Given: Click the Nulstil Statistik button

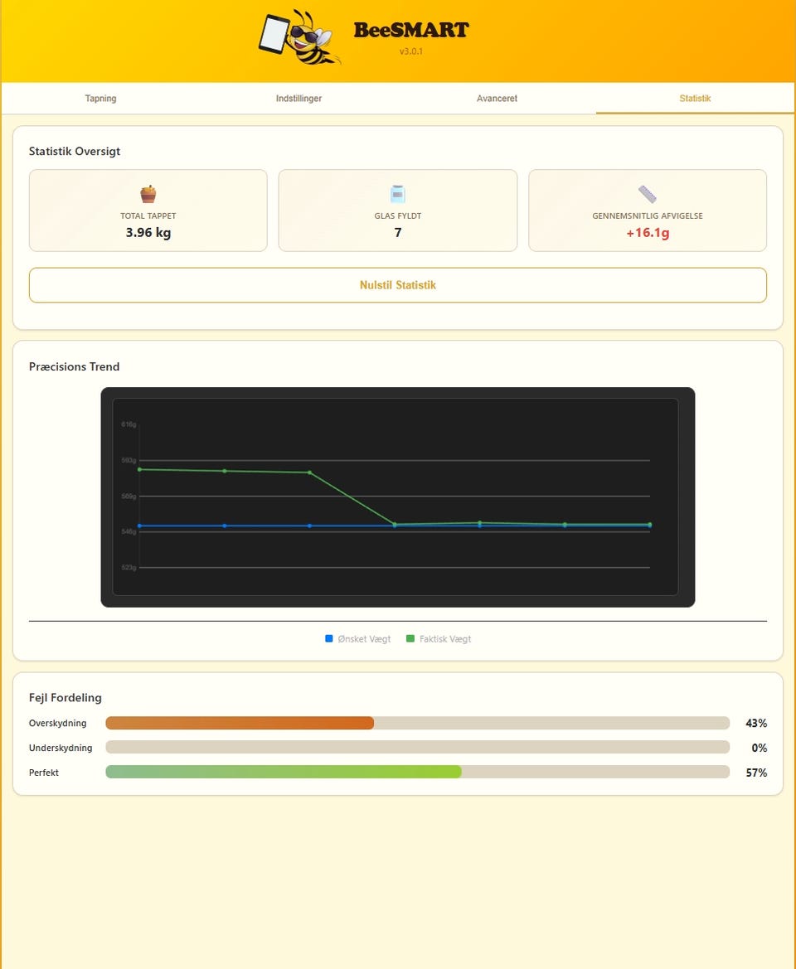Looking at the screenshot, I should 398,285.
